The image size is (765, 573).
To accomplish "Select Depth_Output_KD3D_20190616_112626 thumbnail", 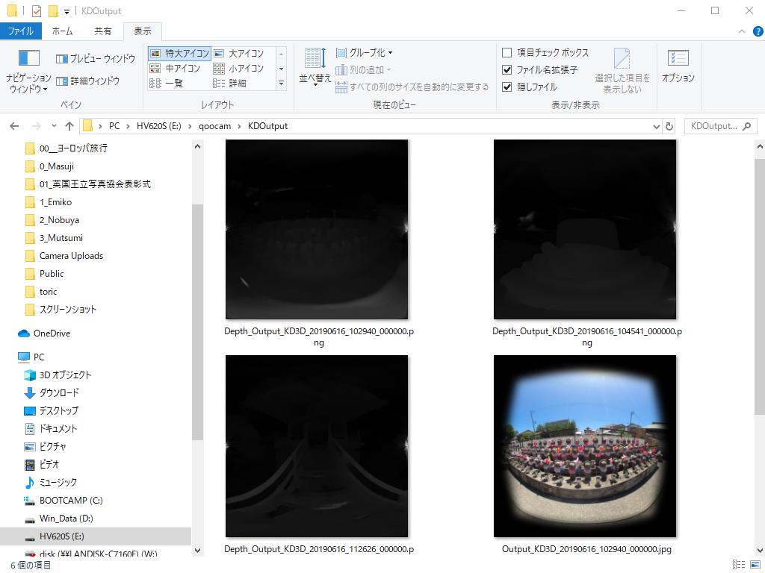I will [317, 446].
